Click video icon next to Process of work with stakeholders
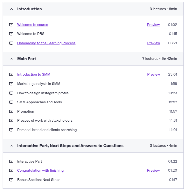185x190 pixels. (x=11, y=121)
